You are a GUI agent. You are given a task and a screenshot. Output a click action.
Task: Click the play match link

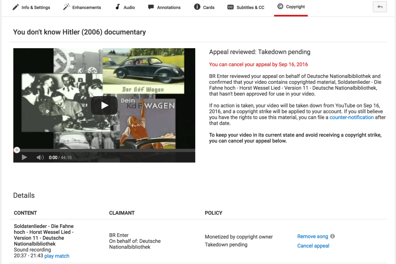coord(57,256)
